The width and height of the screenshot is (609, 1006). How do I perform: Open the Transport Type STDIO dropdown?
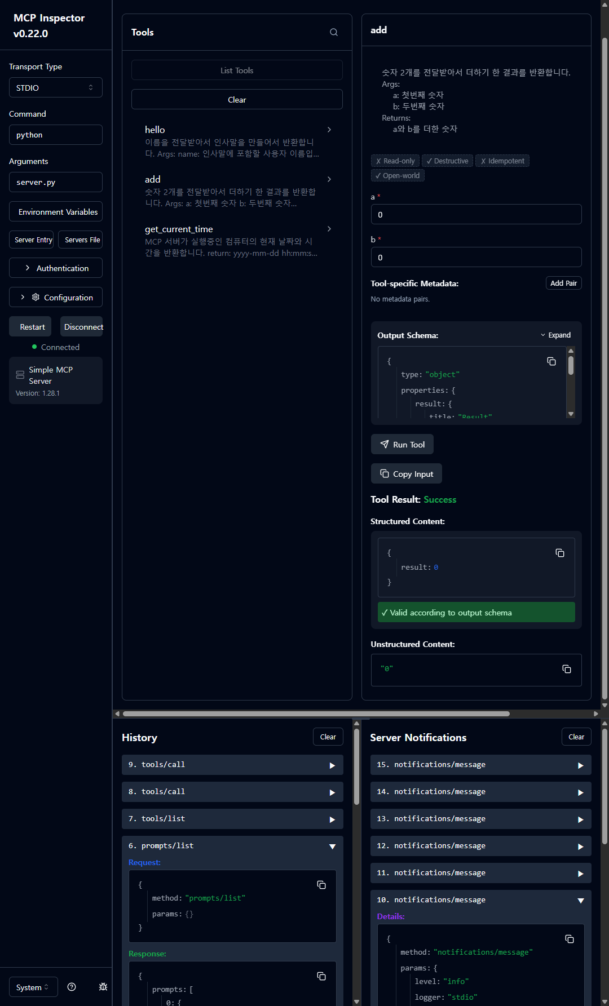click(x=56, y=87)
